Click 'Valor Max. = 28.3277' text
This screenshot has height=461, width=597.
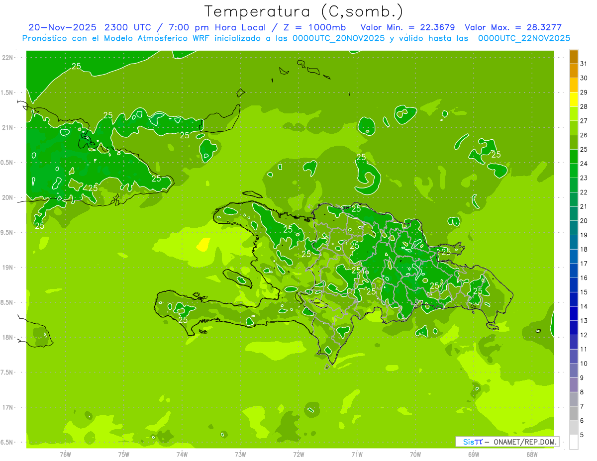pyautogui.click(x=513, y=27)
